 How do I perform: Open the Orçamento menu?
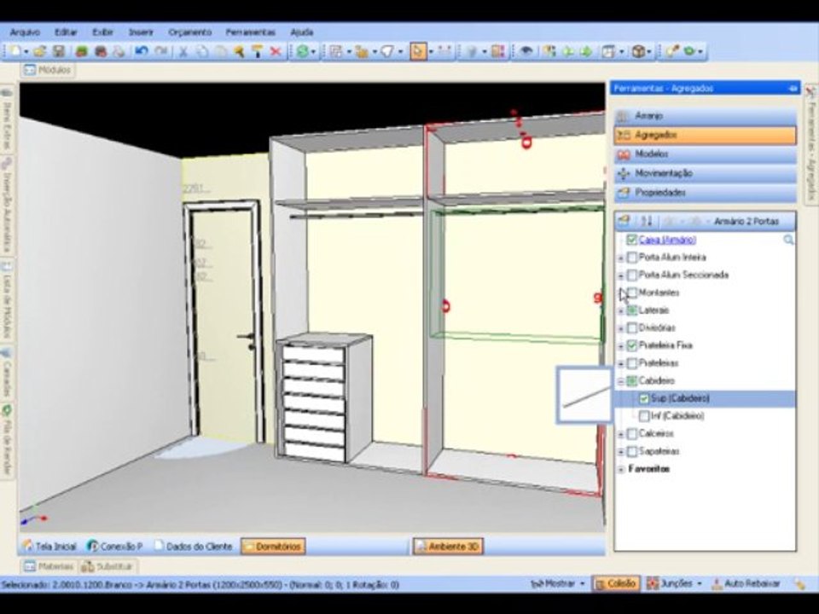point(189,32)
